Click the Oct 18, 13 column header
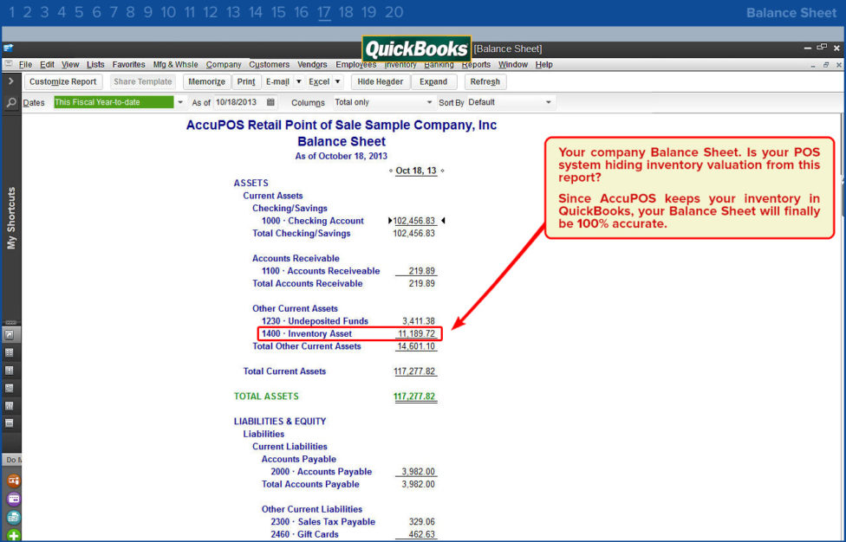The height and width of the screenshot is (542, 846). [x=416, y=171]
